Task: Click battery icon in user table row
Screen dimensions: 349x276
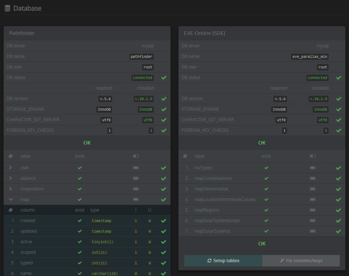Action: [136, 168]
